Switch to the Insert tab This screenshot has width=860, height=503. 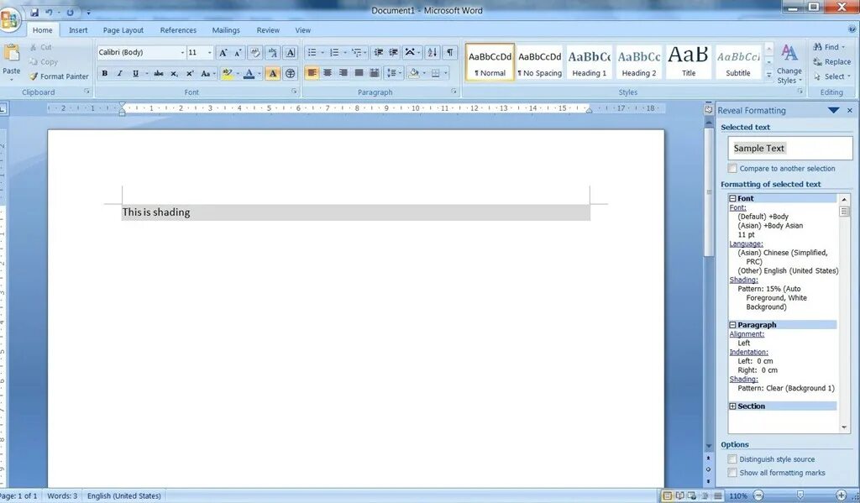tap(78, 30)
